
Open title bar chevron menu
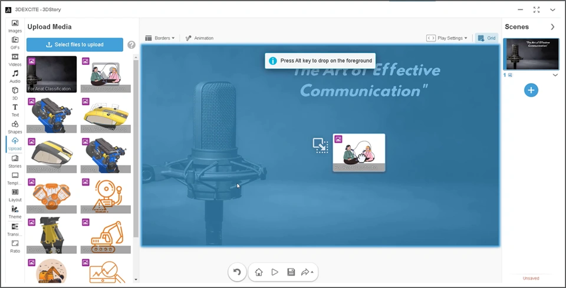click(552, 10)
